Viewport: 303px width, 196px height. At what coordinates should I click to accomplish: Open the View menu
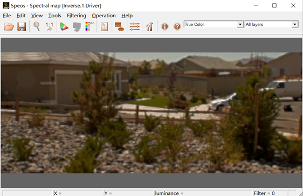click(x=37, y=16)
